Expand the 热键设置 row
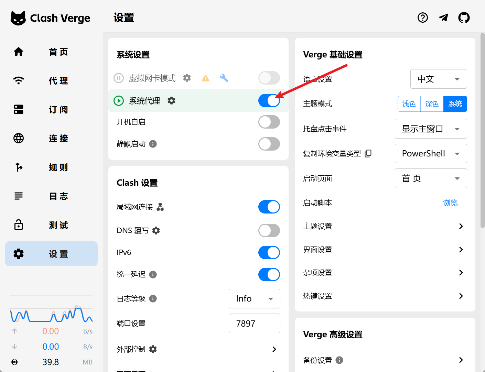The width and height of the screenshot is (485, 372). coord(385,296)
